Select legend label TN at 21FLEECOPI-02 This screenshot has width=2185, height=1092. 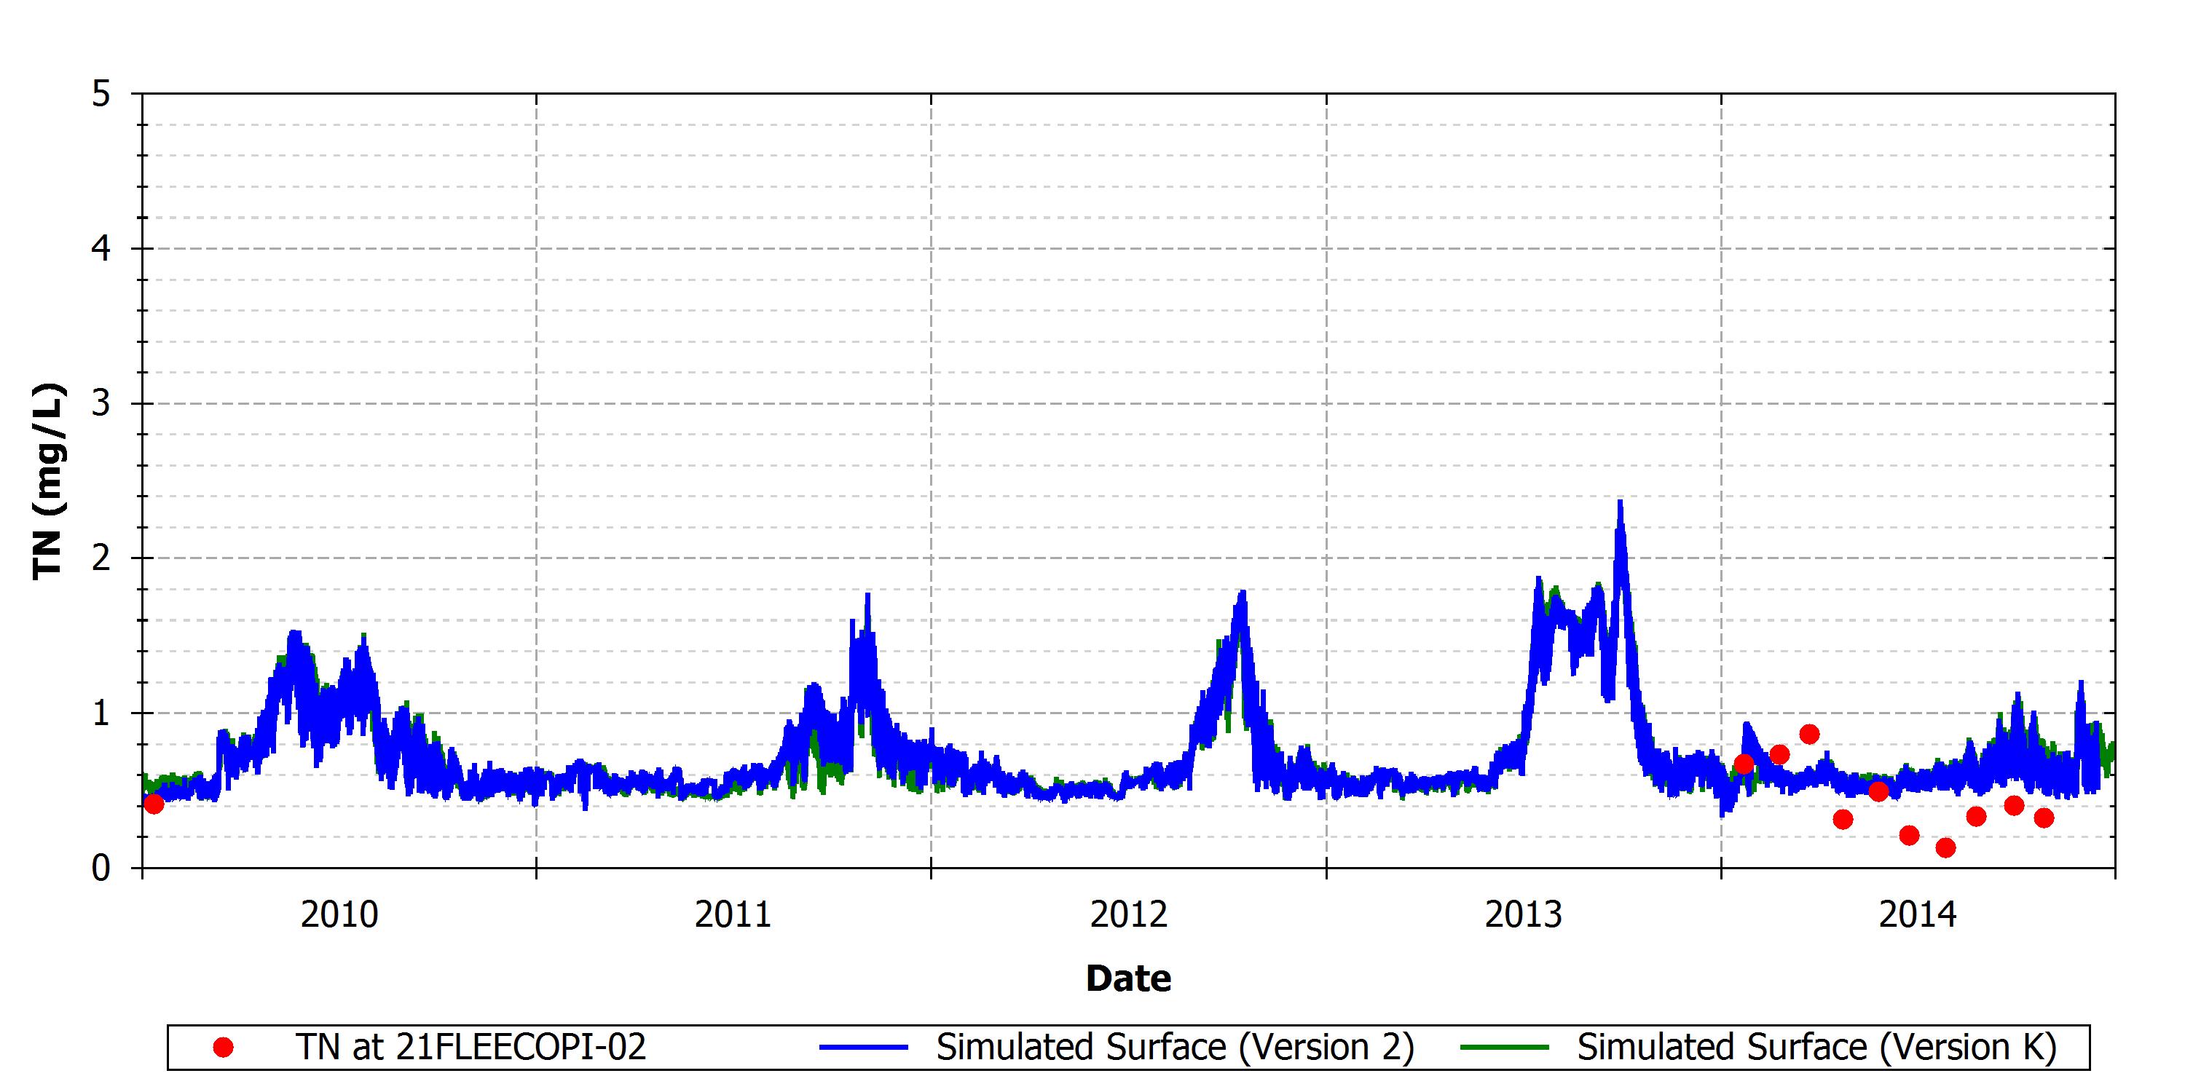coord(471,1047)
